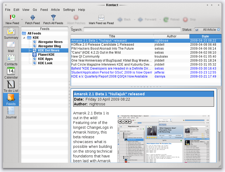The height and width of the screenshot is (172, 225).
Task: Open the Article menu
Action: tap(55, 10)
